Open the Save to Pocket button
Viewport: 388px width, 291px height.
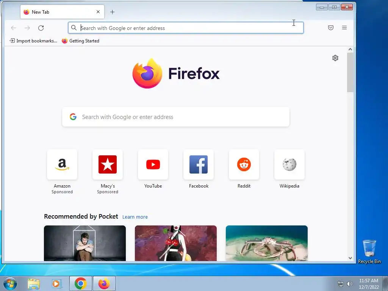[330, 28]
